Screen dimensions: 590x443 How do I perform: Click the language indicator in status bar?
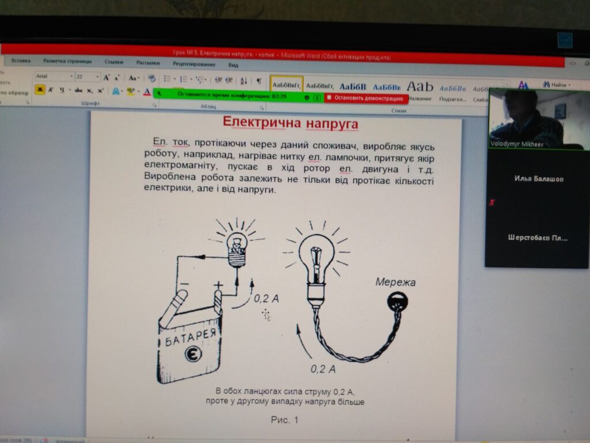pyautogui.click(x=70, y=440)
